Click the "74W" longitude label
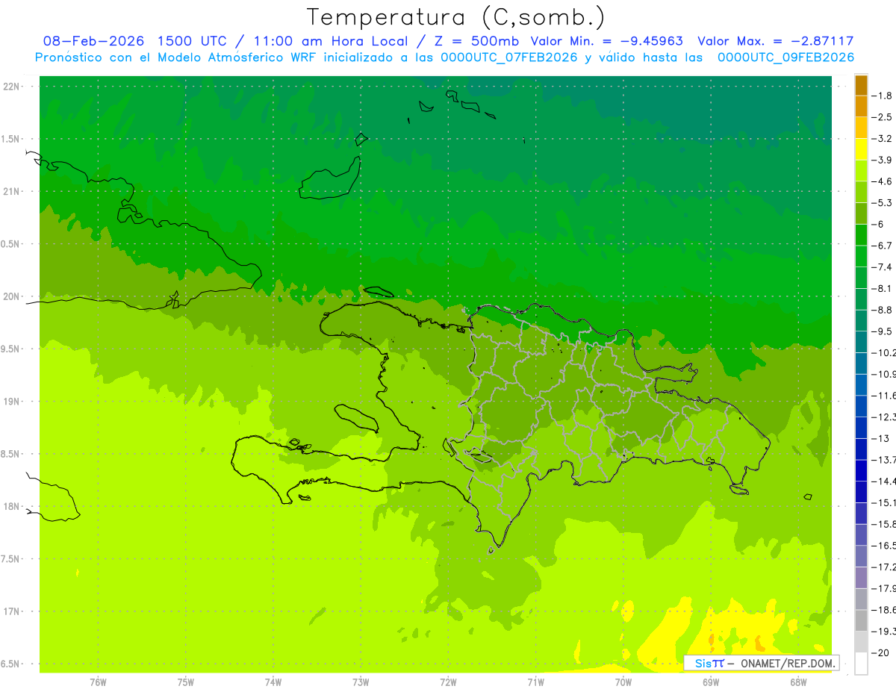Screen dimensions: 896x692 273,682
